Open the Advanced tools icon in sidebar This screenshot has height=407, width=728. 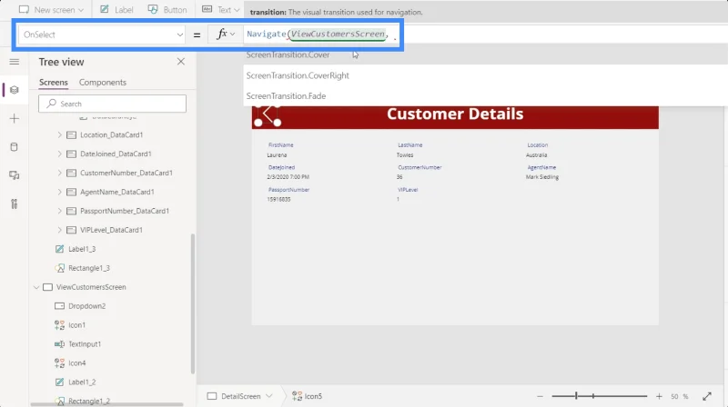pos(15,204)
